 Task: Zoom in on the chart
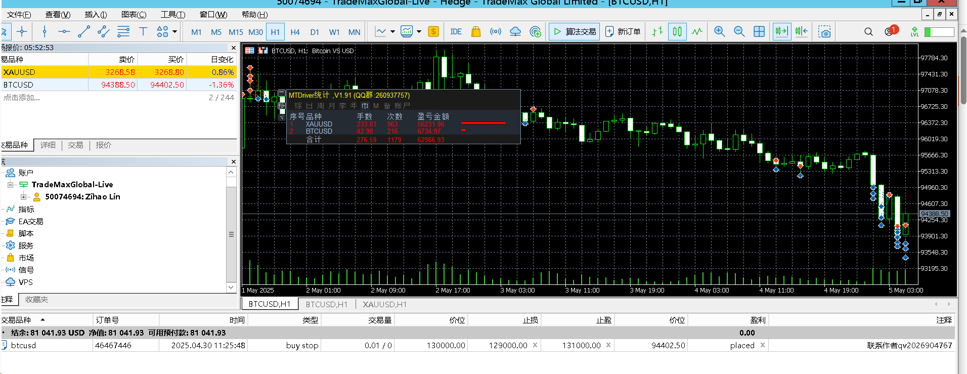(719, 32)
